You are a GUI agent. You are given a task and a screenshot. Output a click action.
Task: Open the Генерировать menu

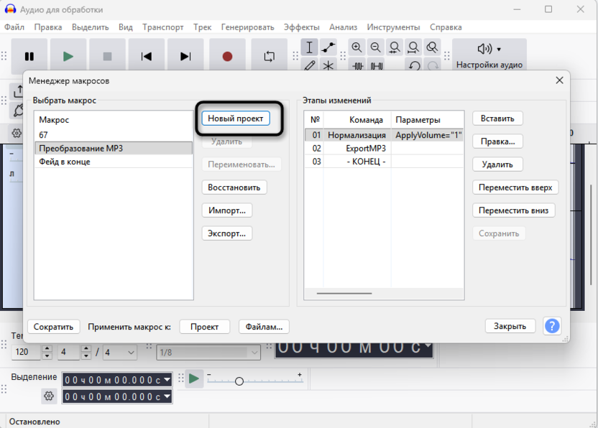(x=247, y=27)
